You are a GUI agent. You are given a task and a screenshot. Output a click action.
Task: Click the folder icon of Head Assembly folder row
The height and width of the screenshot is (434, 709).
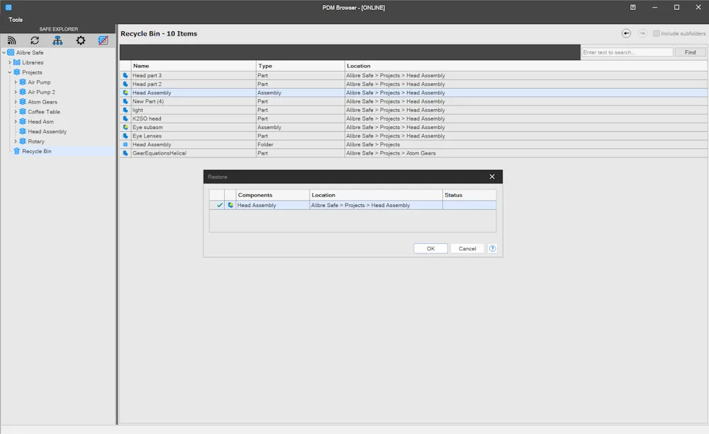(x=125, y=144)
